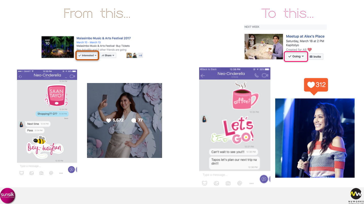Open GIF picker in the Busy-busyhan chat
The width and height of the screenshot is (364, 204).
31,173
